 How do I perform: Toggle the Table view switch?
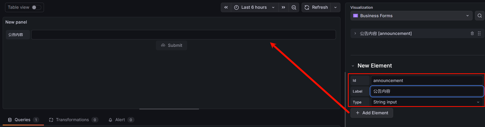37,7
